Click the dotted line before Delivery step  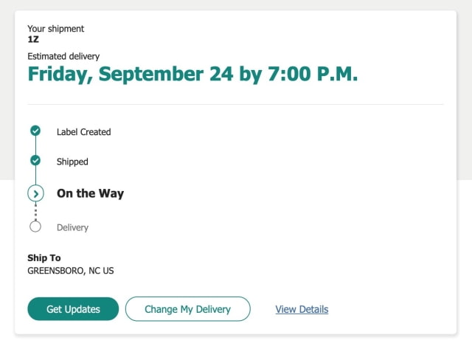35,212
